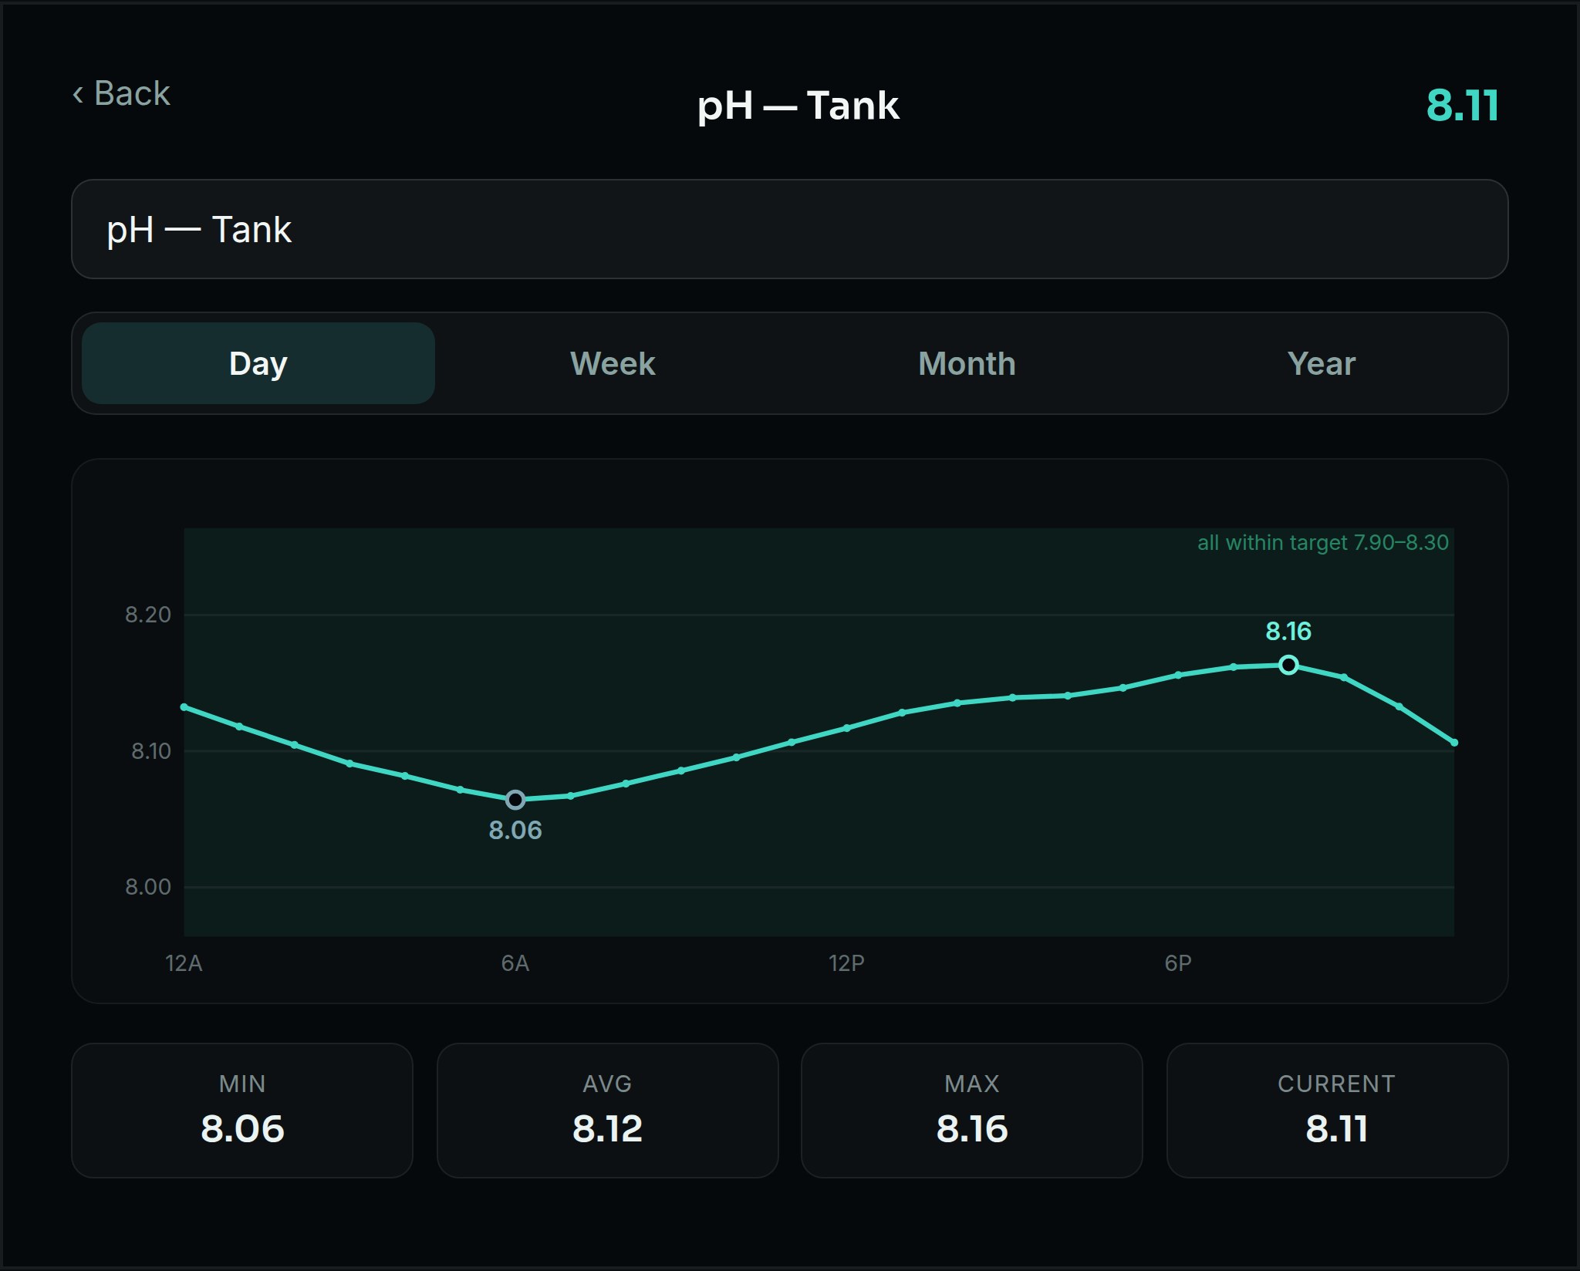The image size is (1580, 1271).
Task: Click the 8.00 y-axis label
Action: click(x=148, y=887)
